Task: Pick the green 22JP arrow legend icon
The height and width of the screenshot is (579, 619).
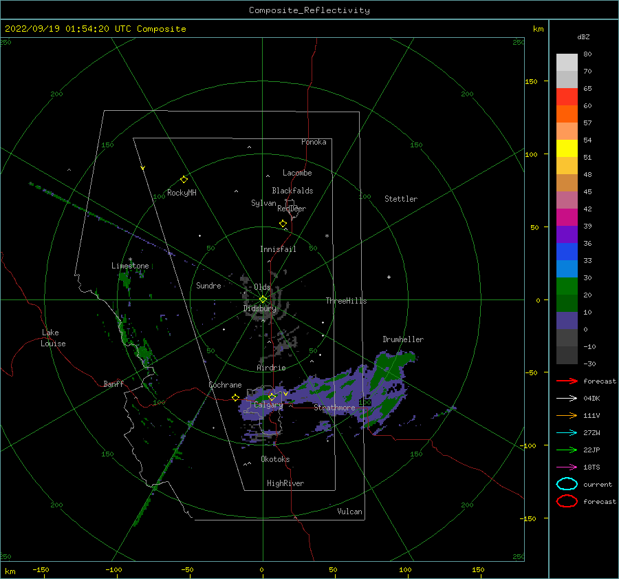Action: (567, 450)
